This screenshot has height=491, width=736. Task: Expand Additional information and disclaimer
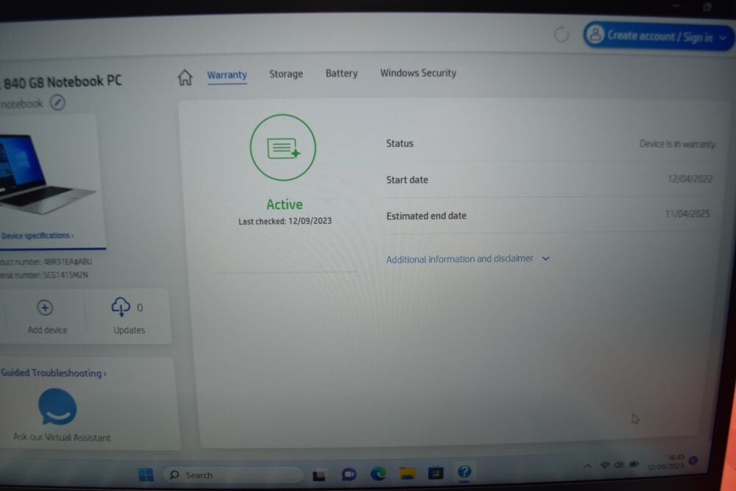tap(468, 258)
